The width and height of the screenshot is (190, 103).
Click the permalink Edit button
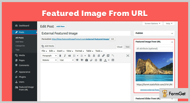pyautogui.click(x=113, y=39)
